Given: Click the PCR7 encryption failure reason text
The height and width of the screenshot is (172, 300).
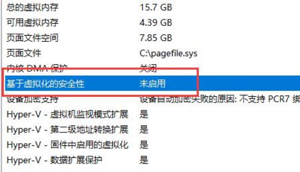Looking at the screenshot, I should [220, 99].
